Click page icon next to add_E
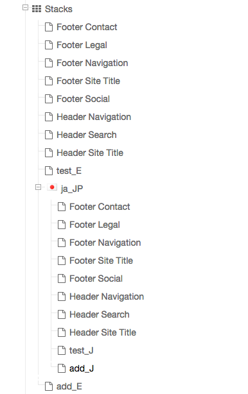The height and width of the screenshot is (394, 248). (x=49, y=386)
